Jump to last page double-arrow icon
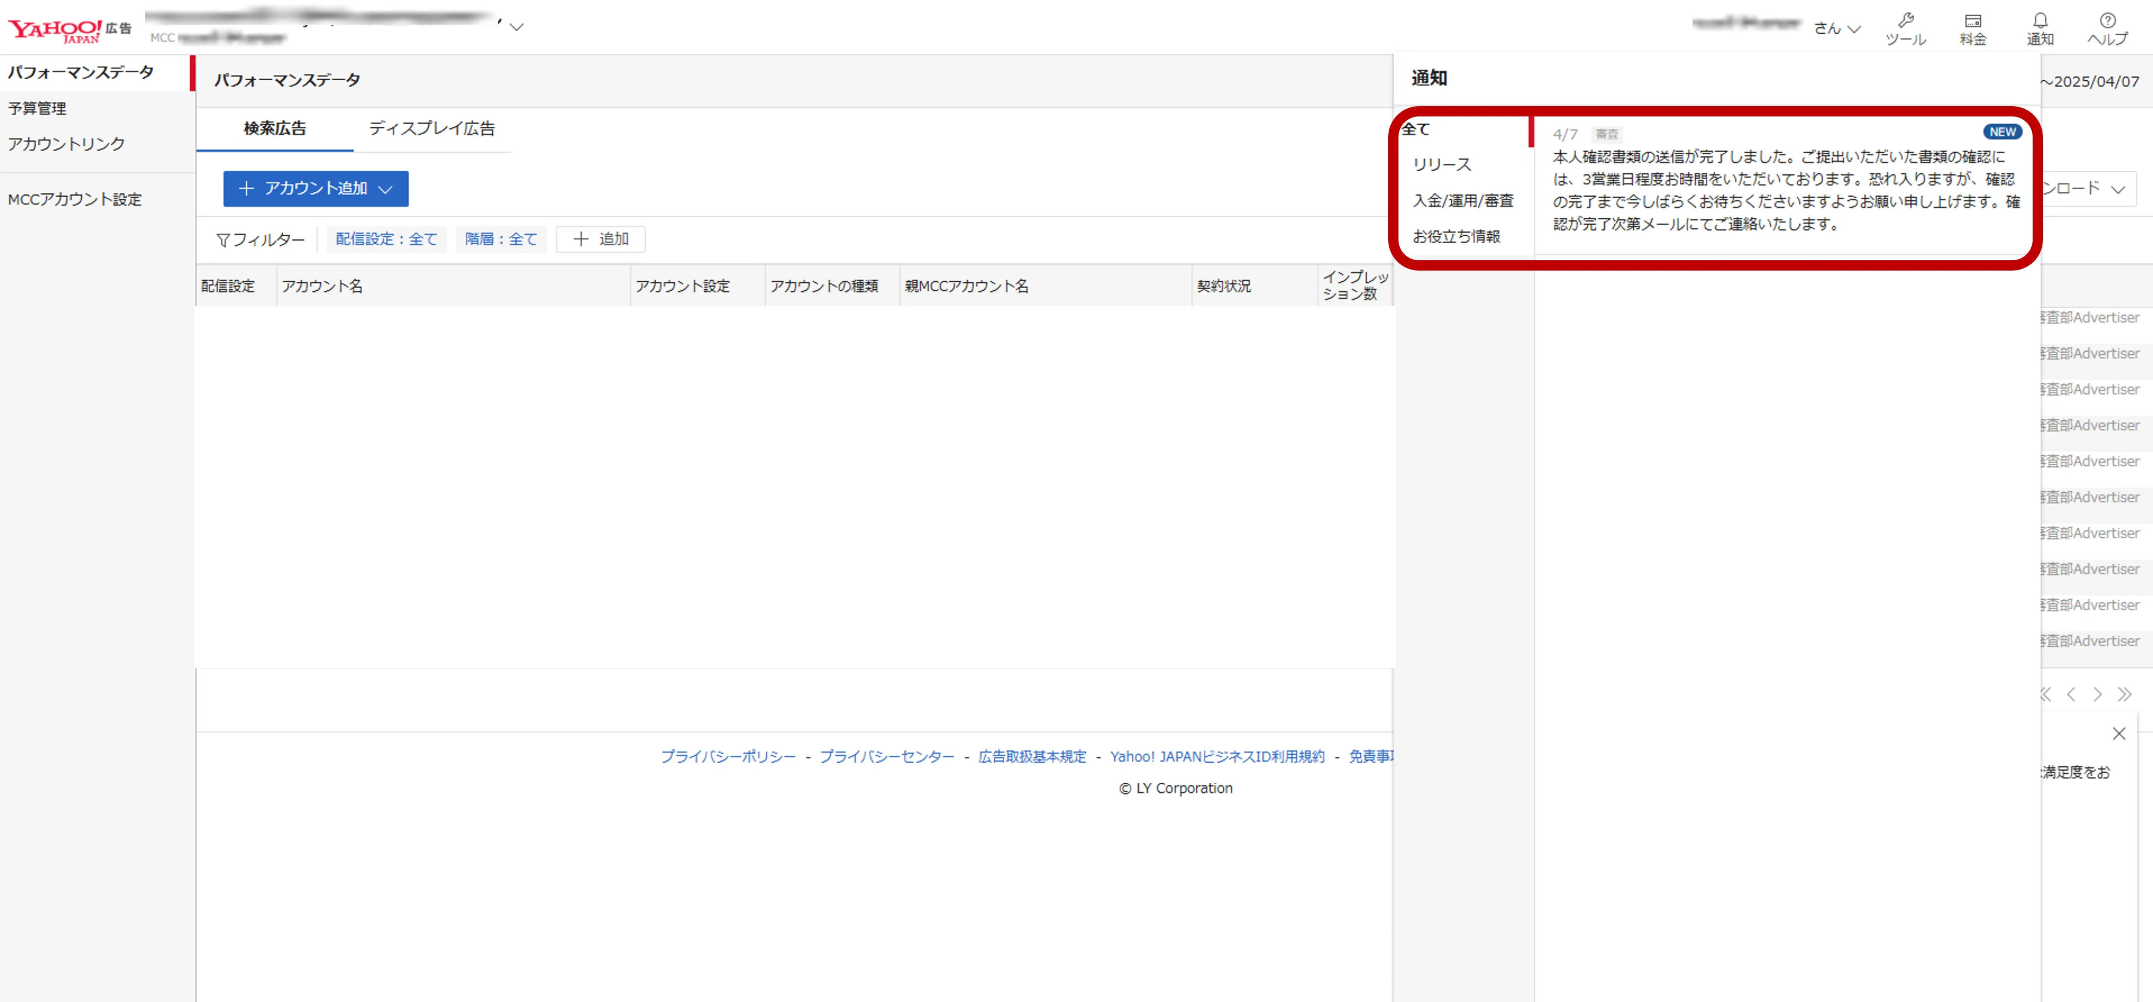Viewport: 2153px width, 1002px height. pyautogui.click(x=2124, y=694)
